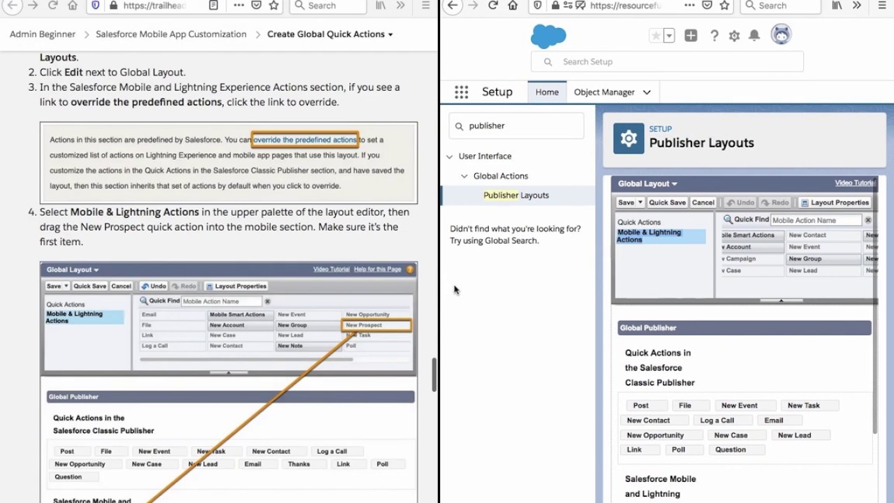Collapse Global Actions tree node
This screenshot has height=503, width=894.
coord(464,176)
